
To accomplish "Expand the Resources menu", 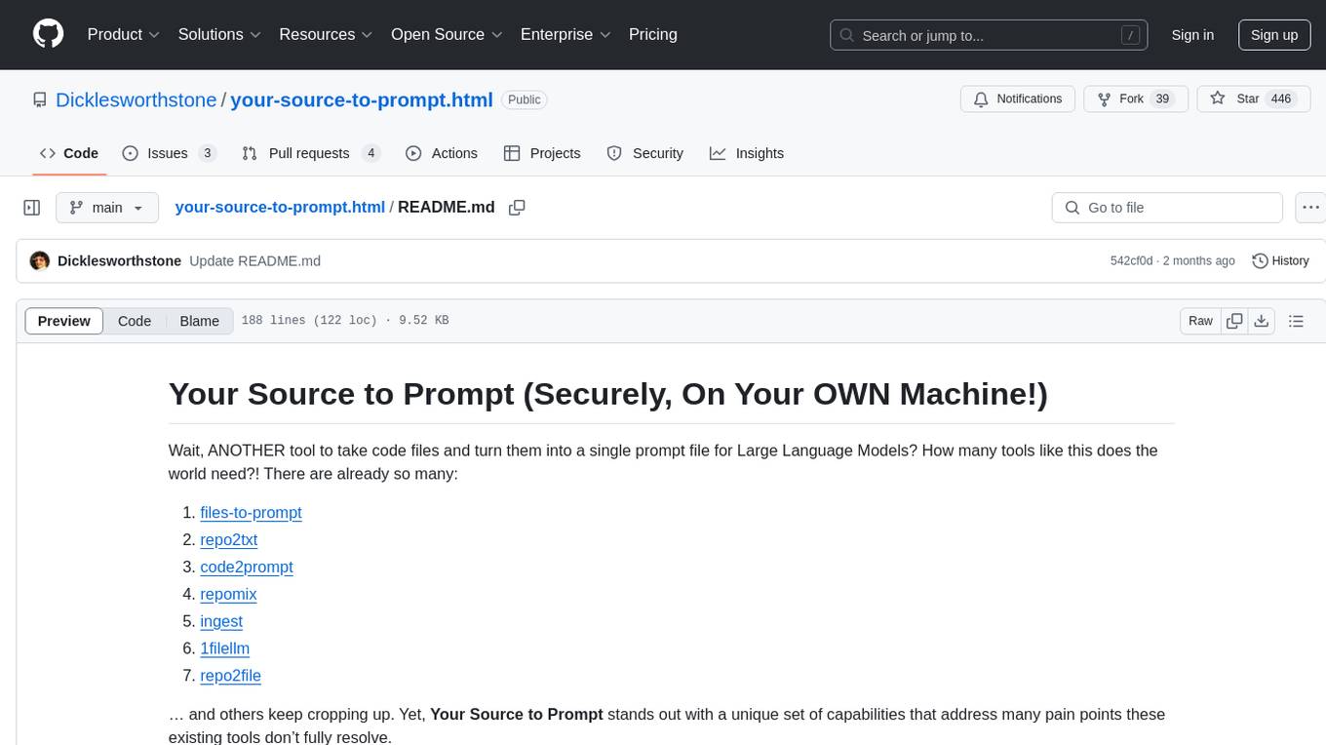I will pyautogui.click(x=326, y=34).
